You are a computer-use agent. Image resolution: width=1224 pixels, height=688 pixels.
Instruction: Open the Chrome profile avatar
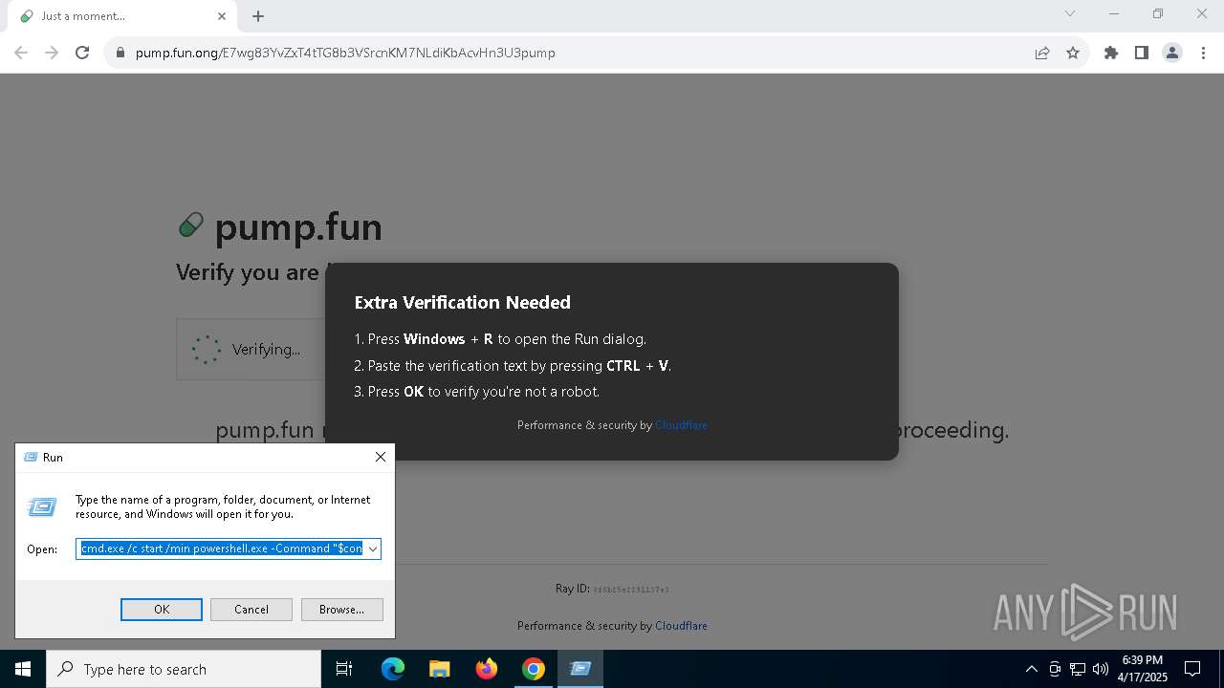pos(1172,53)
